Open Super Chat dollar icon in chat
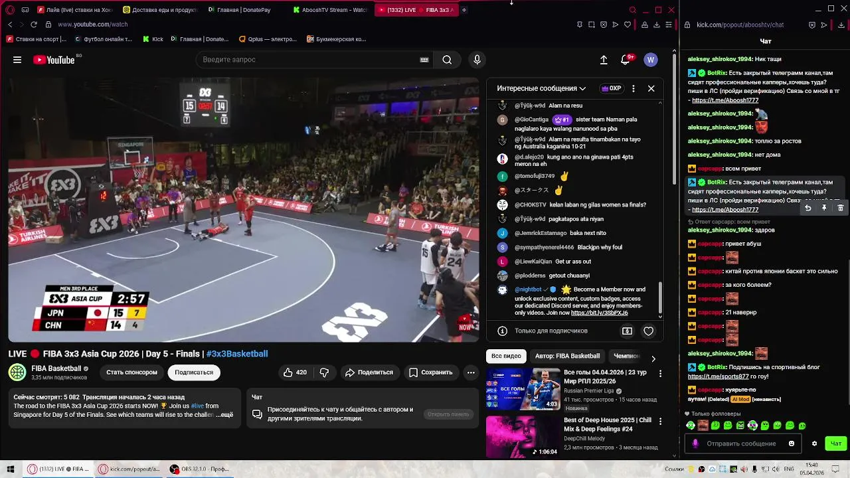The height and width of the screenshot is (478, 850). pos(627,331)
